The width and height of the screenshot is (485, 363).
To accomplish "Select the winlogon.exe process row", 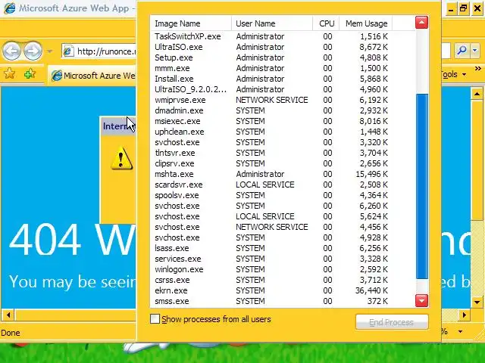I will [x=283, y=269].
